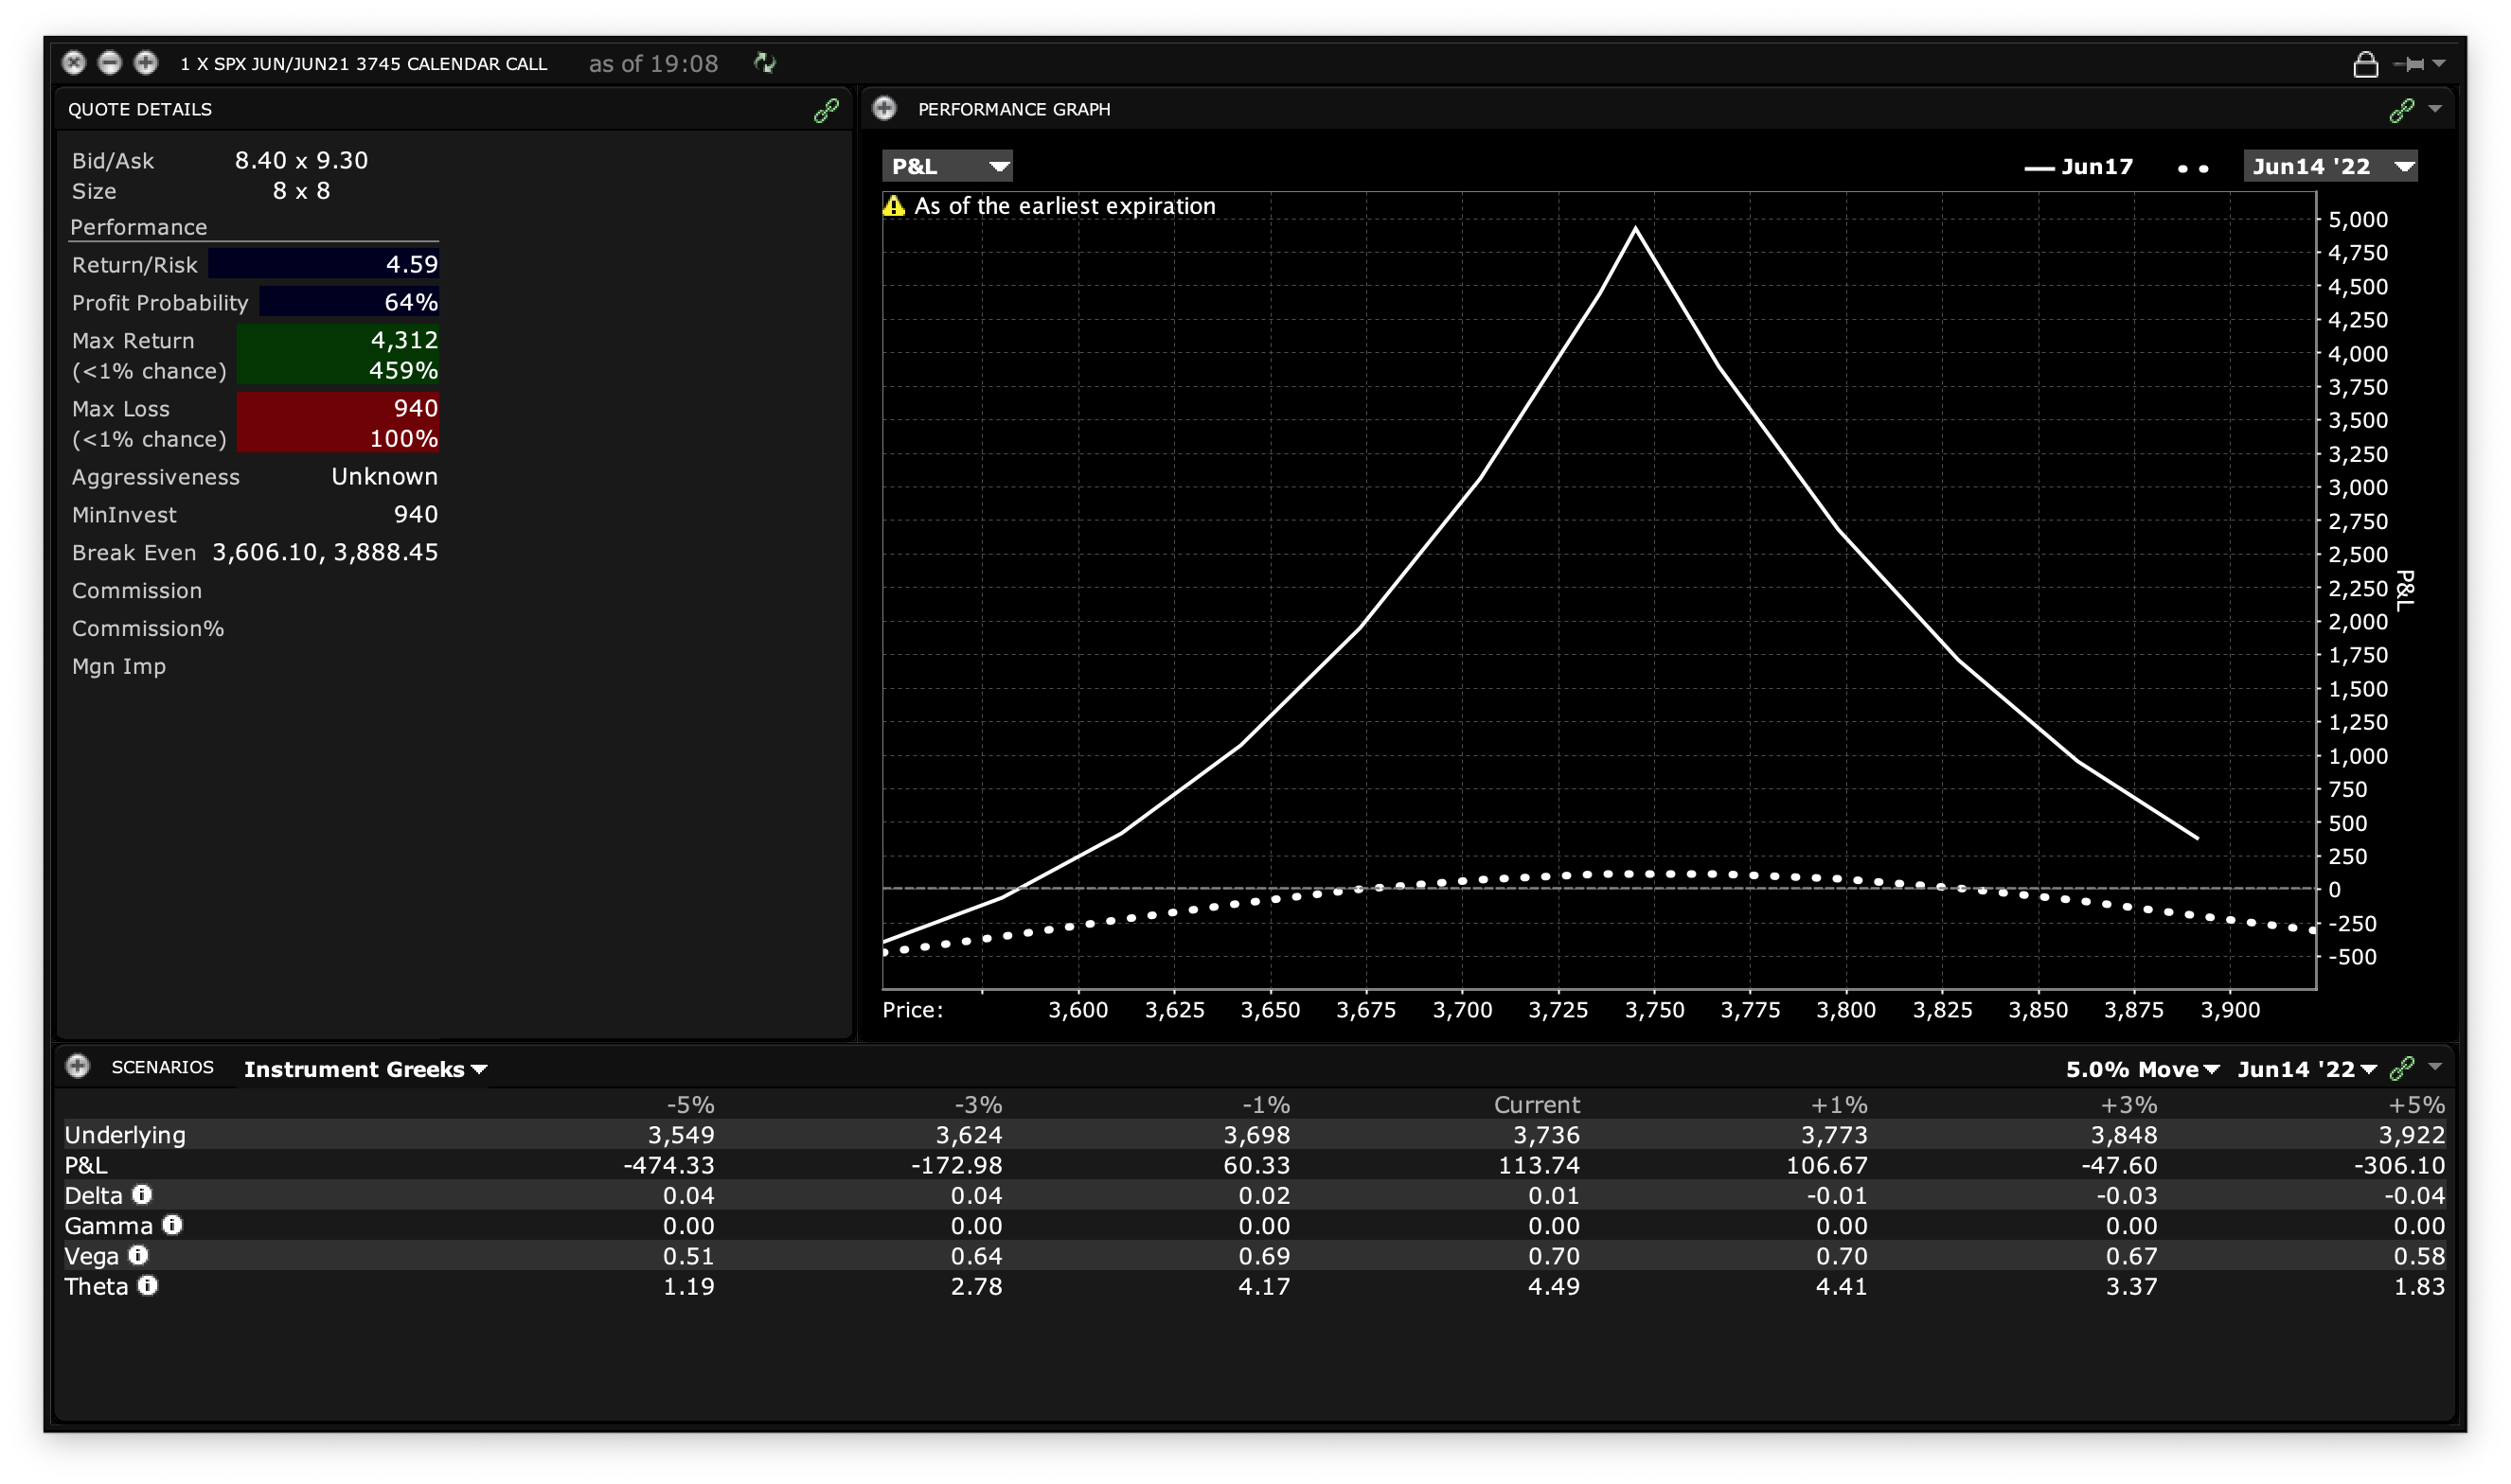Click the -5% P&L value -474.33

(x=668, y=1165)
